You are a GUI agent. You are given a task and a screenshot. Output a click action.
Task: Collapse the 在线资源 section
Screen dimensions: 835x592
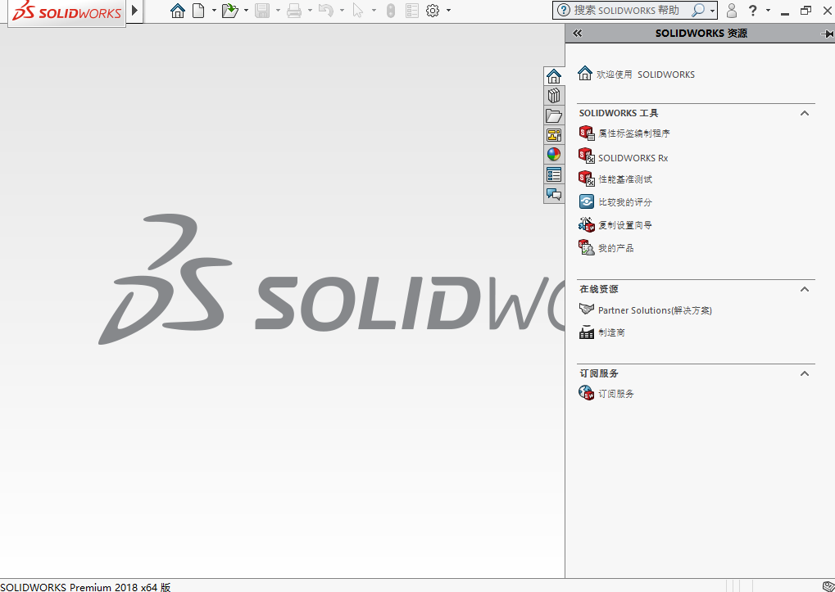coord(804,288)
